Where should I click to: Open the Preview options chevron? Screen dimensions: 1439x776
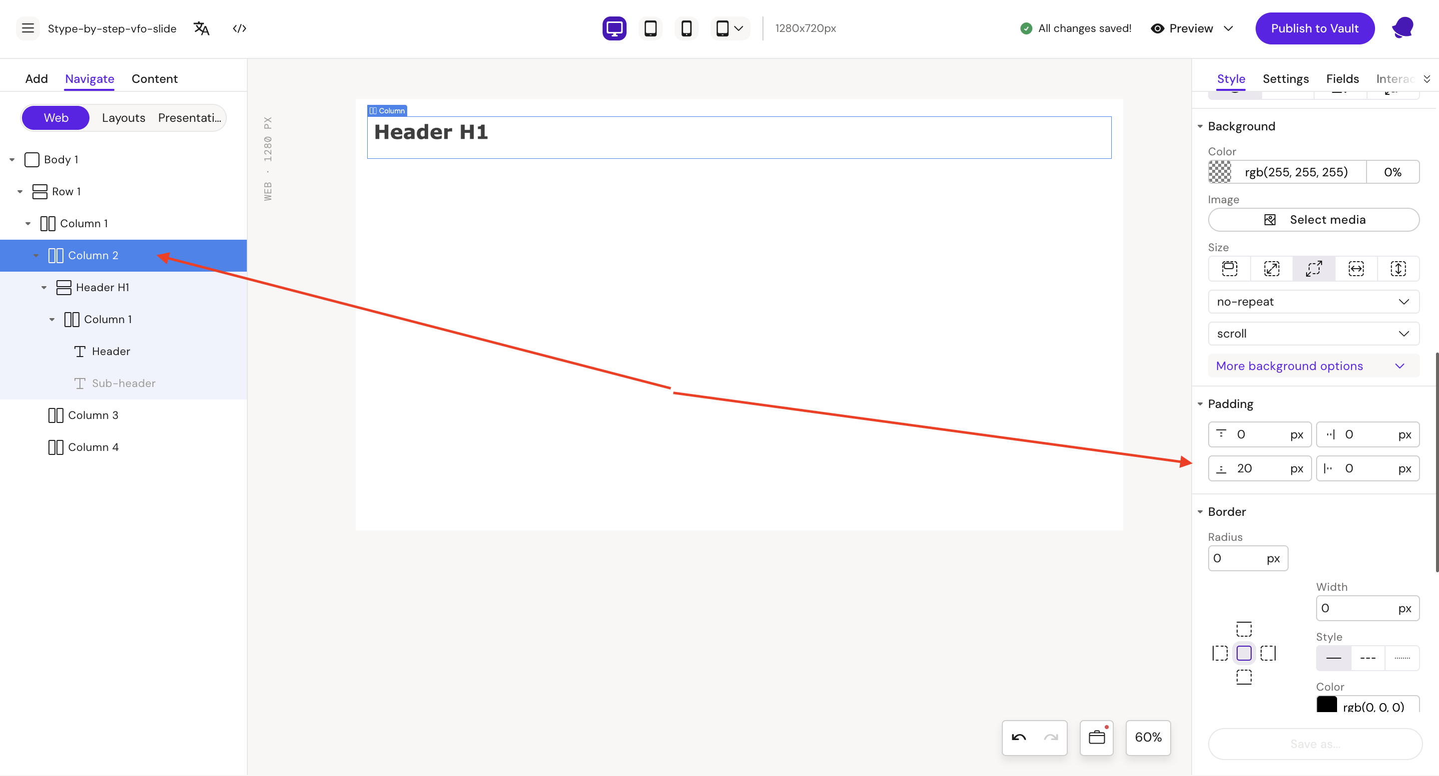[x=1229, y=28]
